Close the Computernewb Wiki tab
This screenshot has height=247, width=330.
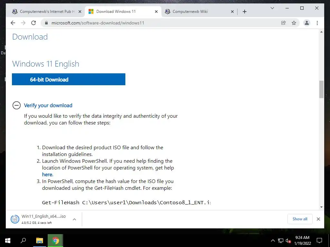point(232,12)
